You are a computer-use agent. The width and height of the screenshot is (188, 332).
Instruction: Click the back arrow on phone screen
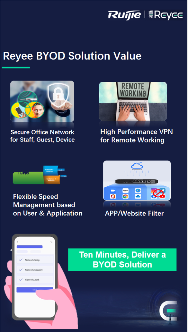point(17,242)
